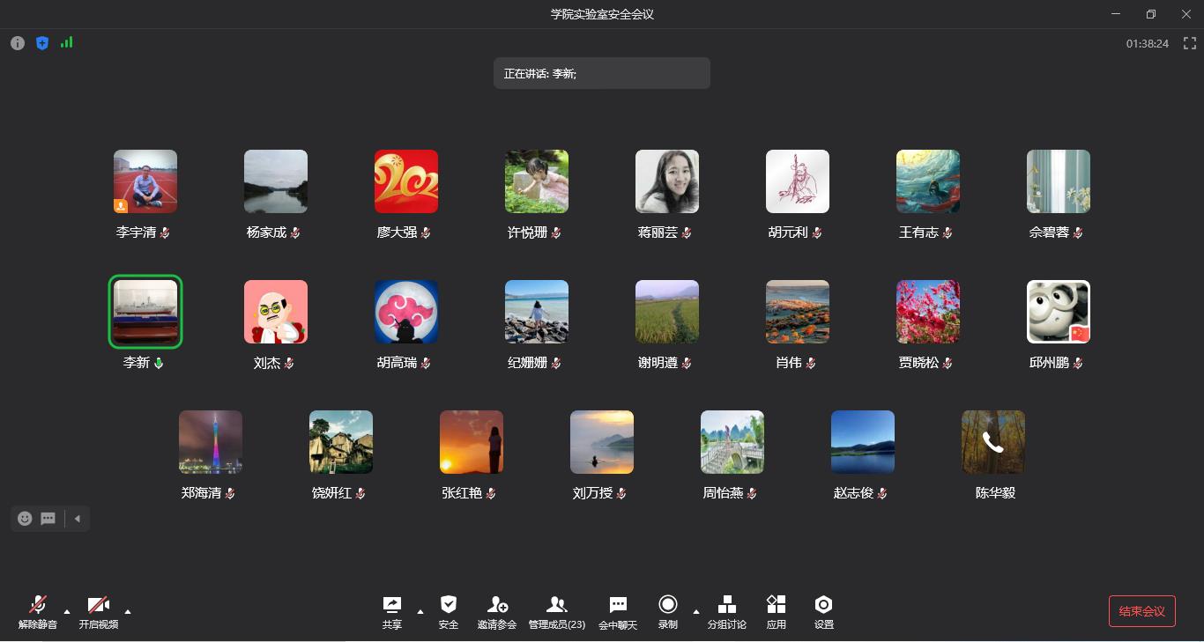
Task: Turn on video (开启视频)
Action: pyautogui.click(x=99, y=612)
